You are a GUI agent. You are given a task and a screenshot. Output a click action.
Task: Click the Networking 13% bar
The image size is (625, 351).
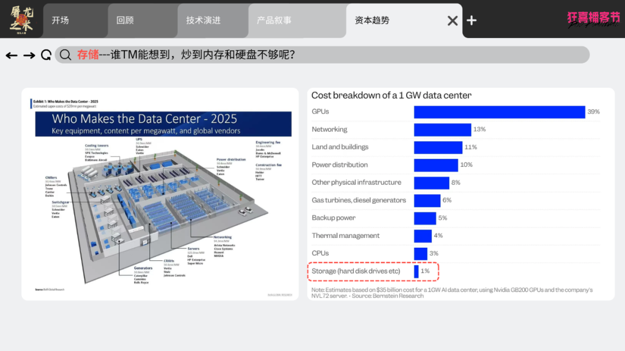[x=443, y=129]
